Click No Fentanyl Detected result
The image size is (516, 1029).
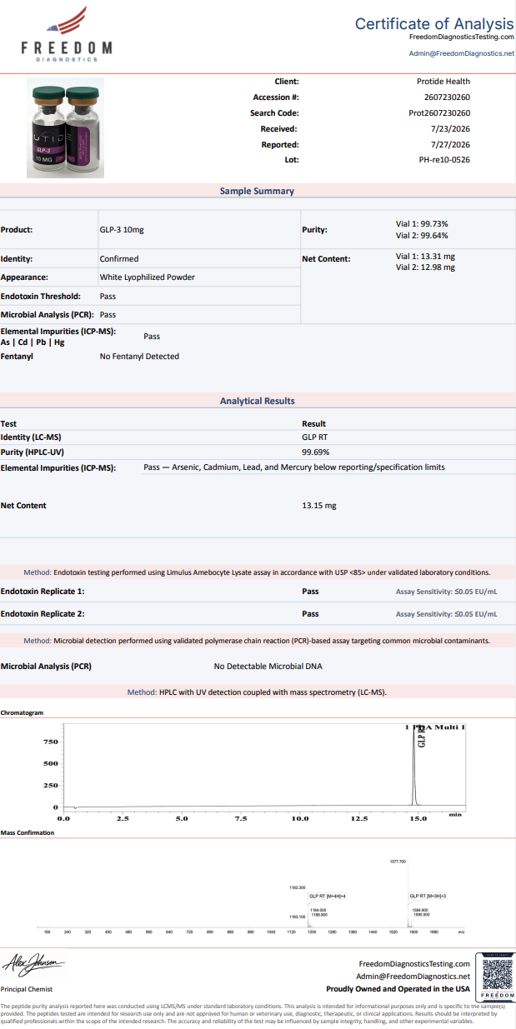[x=139, y=356]
